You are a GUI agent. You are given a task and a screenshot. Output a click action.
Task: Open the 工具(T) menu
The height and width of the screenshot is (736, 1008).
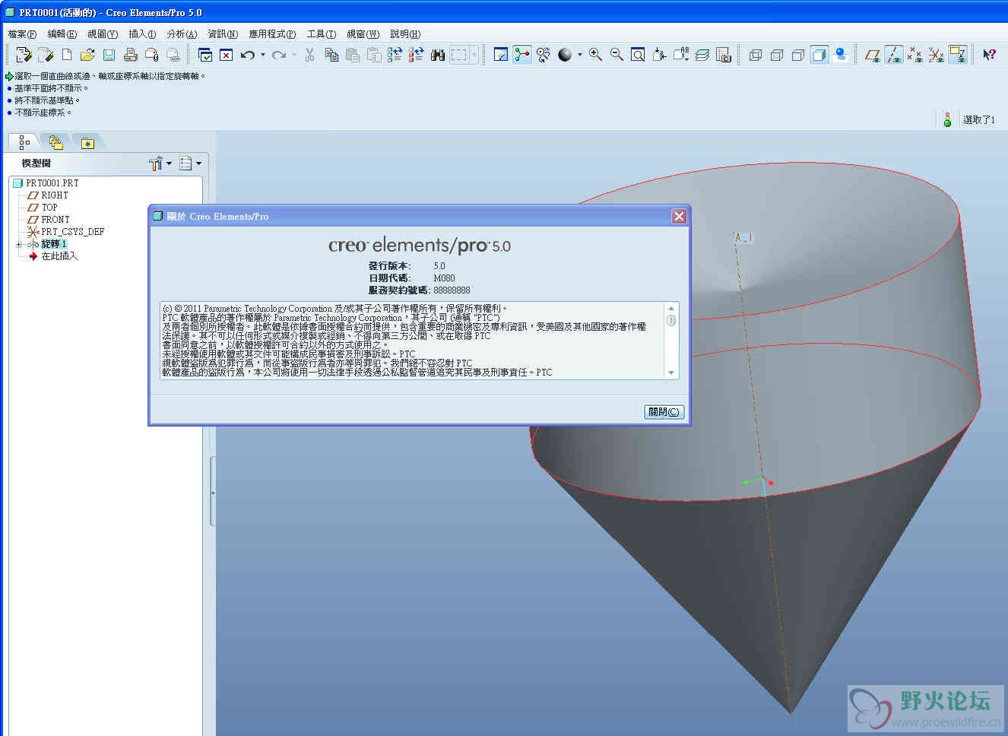[321, 34]
